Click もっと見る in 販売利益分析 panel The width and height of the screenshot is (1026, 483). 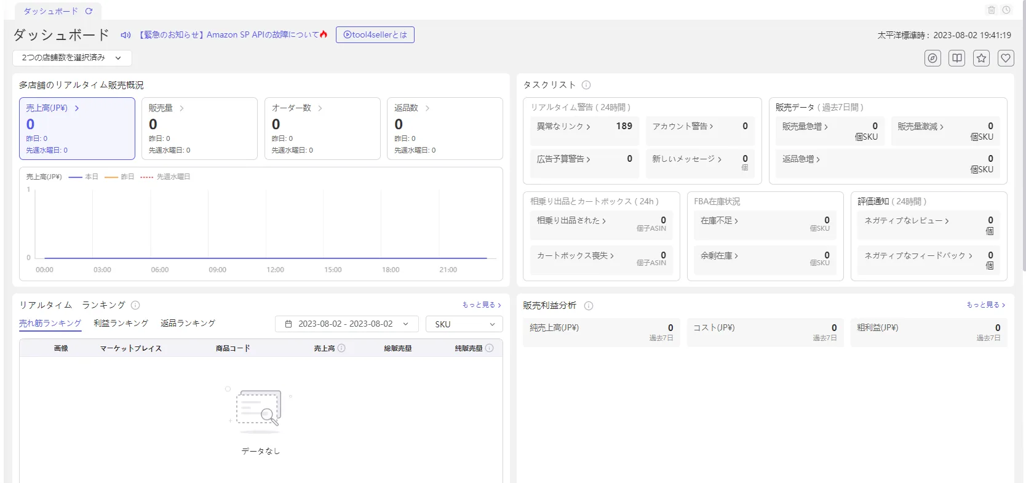click(985, 305)
